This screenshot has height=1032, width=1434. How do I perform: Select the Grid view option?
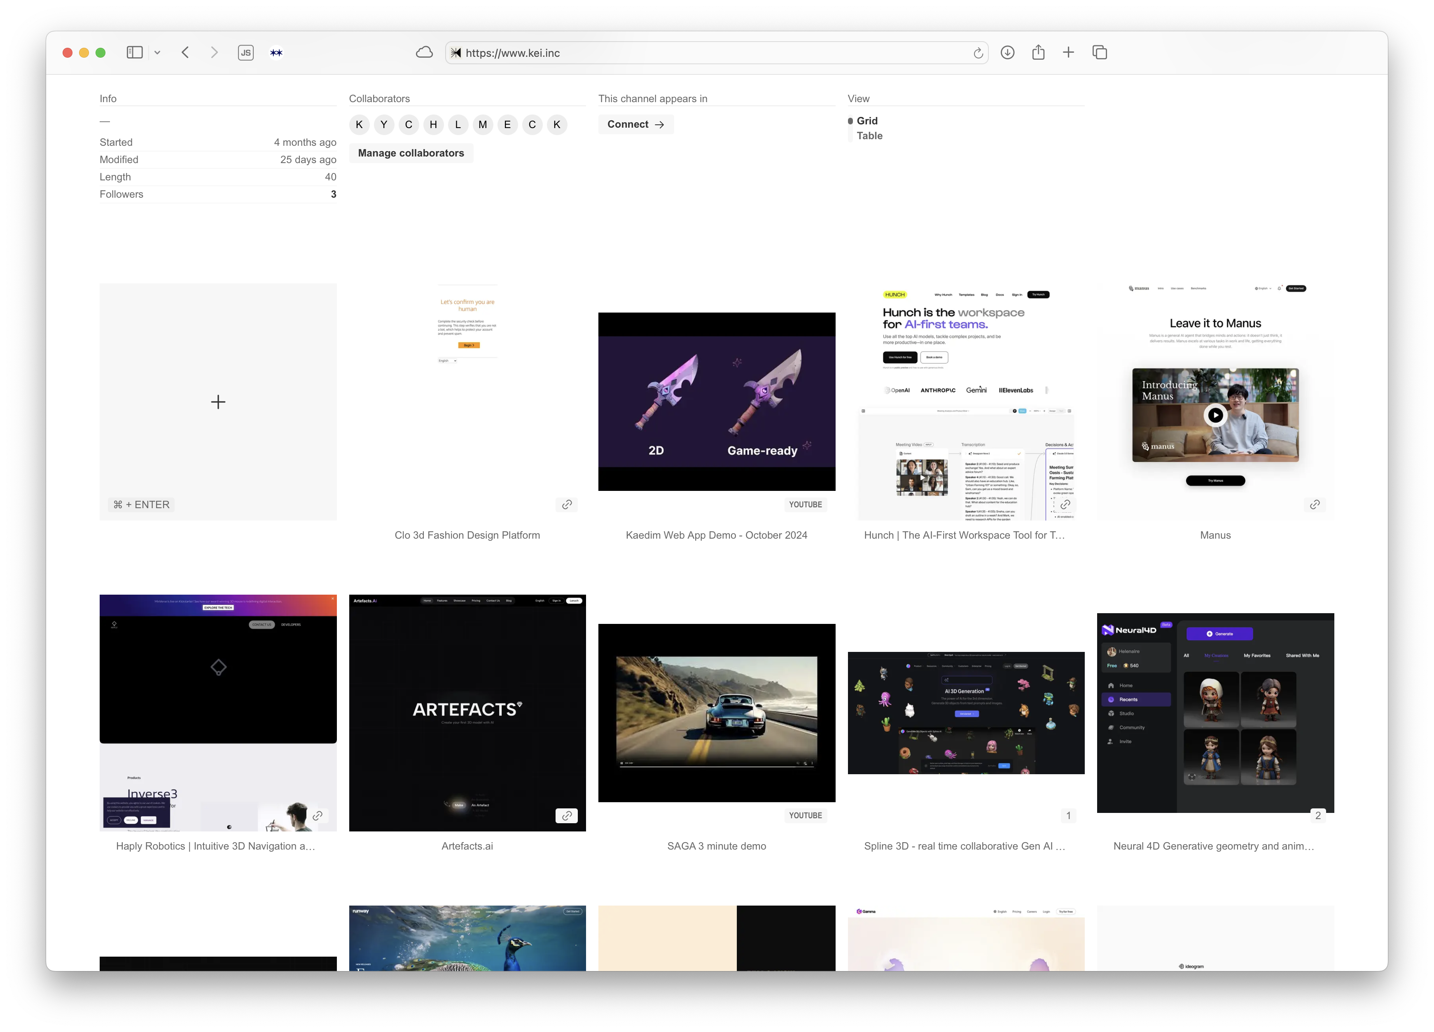(x=867, y=121)
